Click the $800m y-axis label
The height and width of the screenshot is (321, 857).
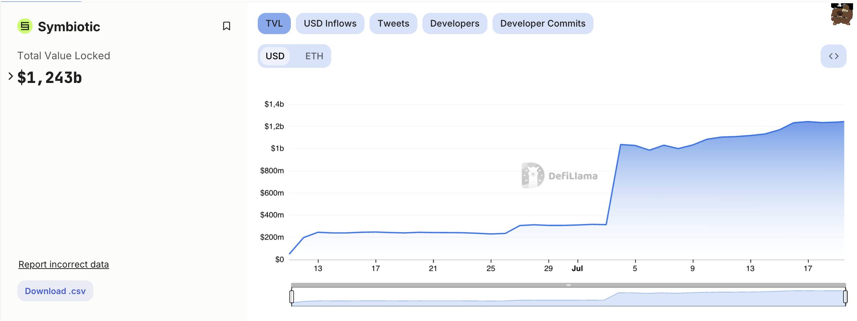[x=272, y=171]
